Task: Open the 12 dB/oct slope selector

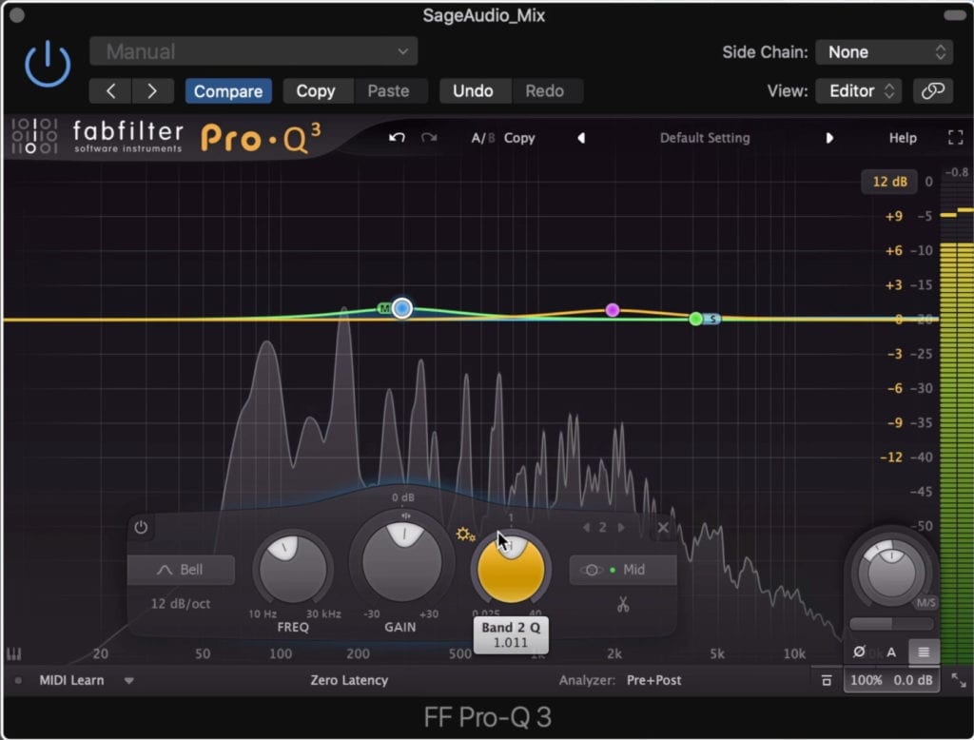Action: [x=181, y=603]
